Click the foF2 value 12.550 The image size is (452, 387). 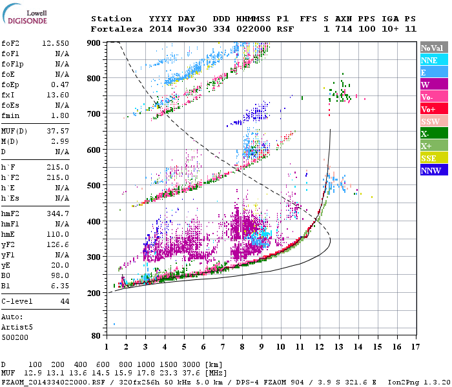pos(56,43)
